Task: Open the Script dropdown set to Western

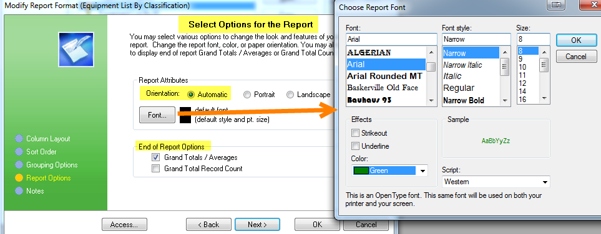Action: (545, 182)
